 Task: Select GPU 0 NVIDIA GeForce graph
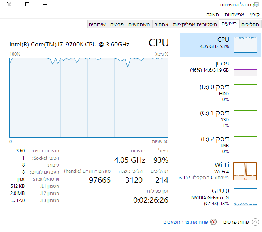pos(245,197)
